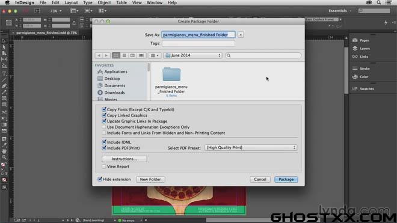The height and width of the screenshot is (223, 397).
Task: Select the Hand tool
Action: tap(4, 151)
